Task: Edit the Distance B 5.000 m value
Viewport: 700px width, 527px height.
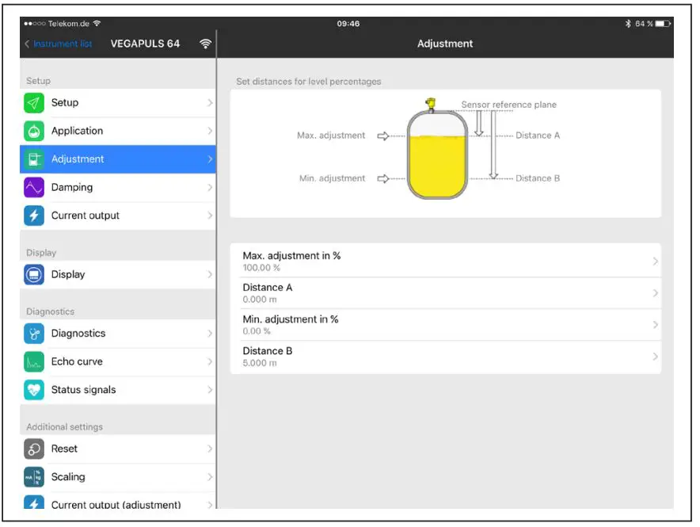Action: coord(260,363)
